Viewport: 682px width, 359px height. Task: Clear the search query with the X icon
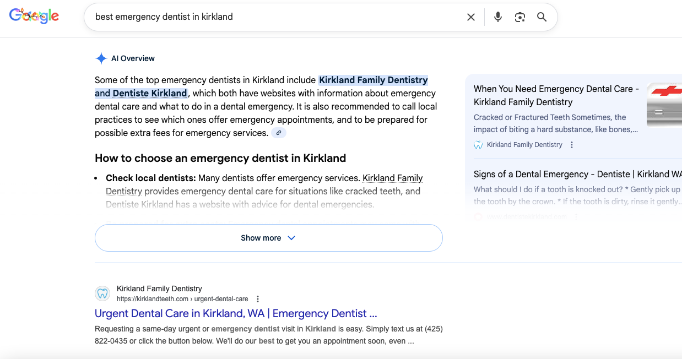coord(471,17)
